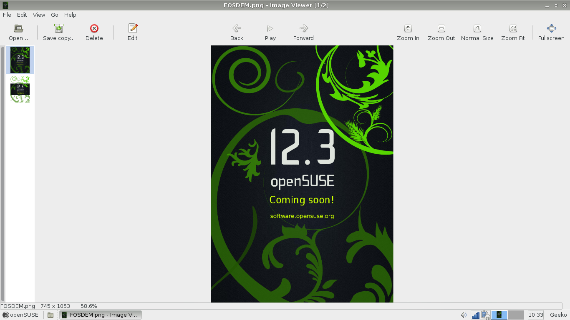This screenshot has width=570, height=320.
Task: Select the second thumbnail in the sidebar
Action: [20, 89]
